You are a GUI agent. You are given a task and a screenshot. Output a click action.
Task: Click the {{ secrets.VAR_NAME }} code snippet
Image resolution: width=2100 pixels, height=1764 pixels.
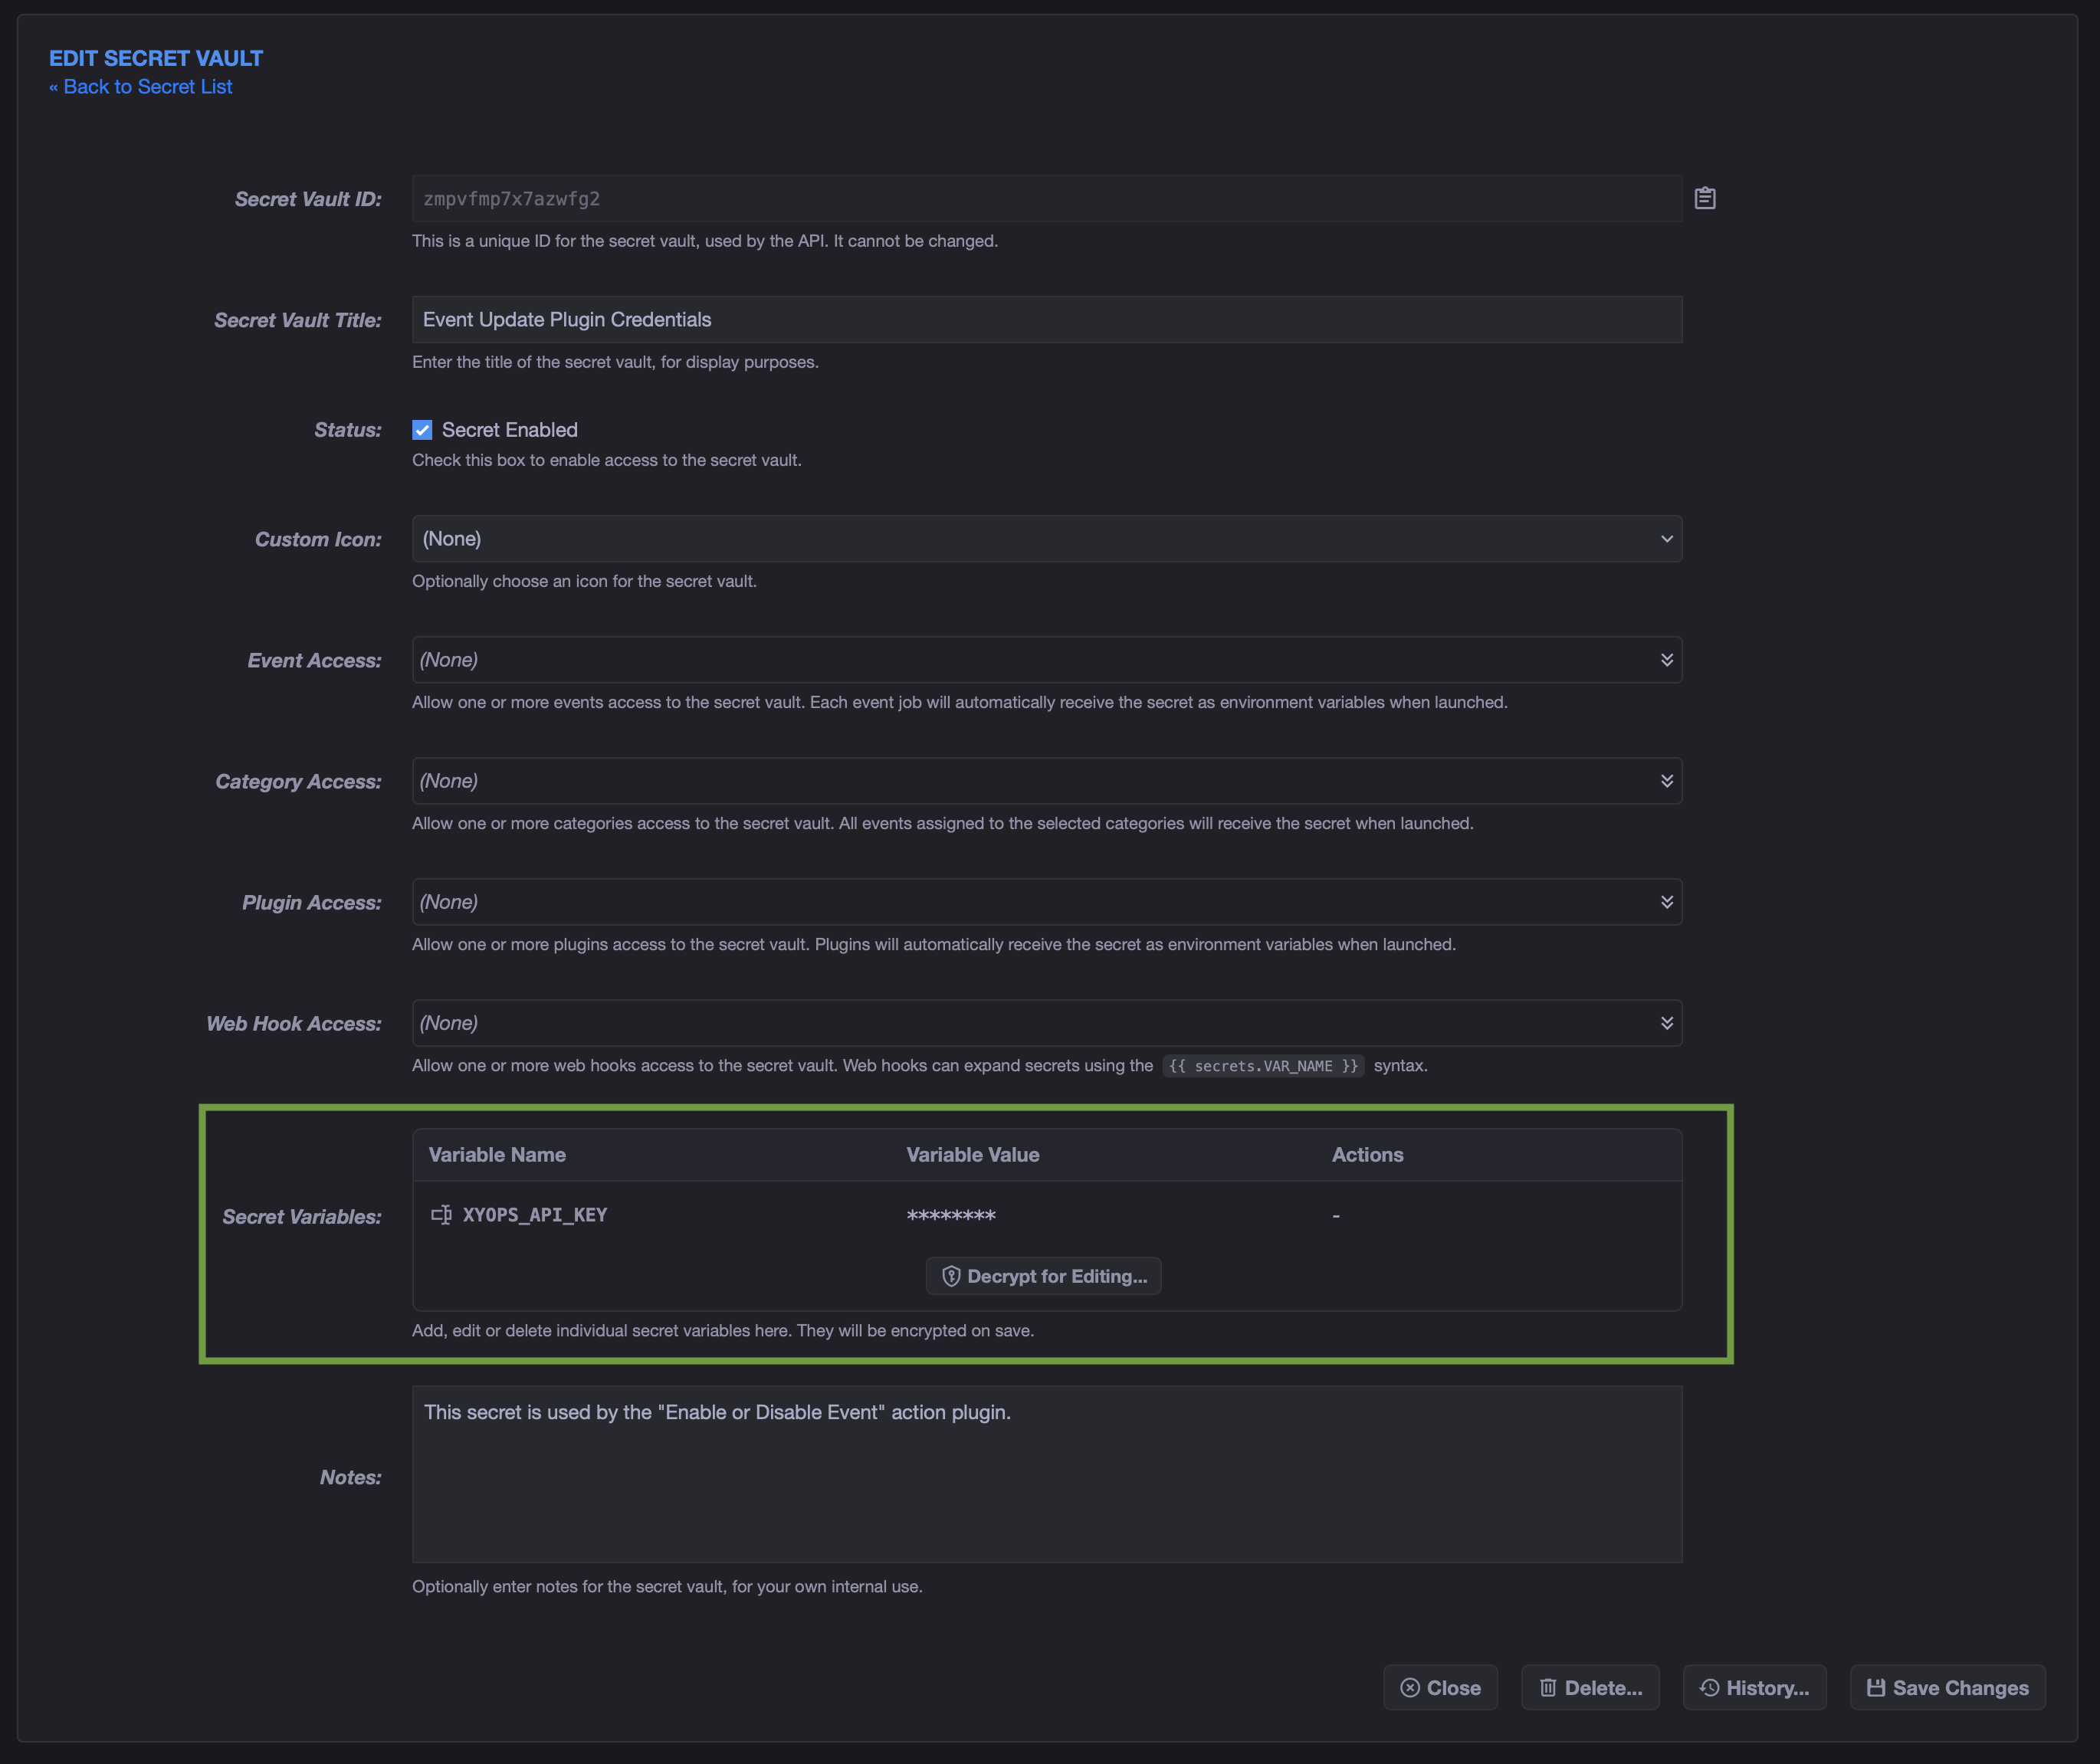point(1263,1066)
